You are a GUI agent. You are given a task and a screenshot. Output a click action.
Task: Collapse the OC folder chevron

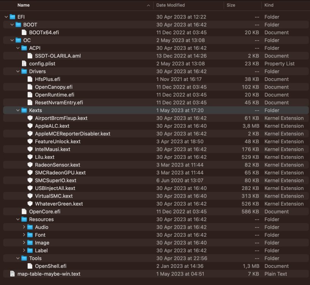point(12,40)
